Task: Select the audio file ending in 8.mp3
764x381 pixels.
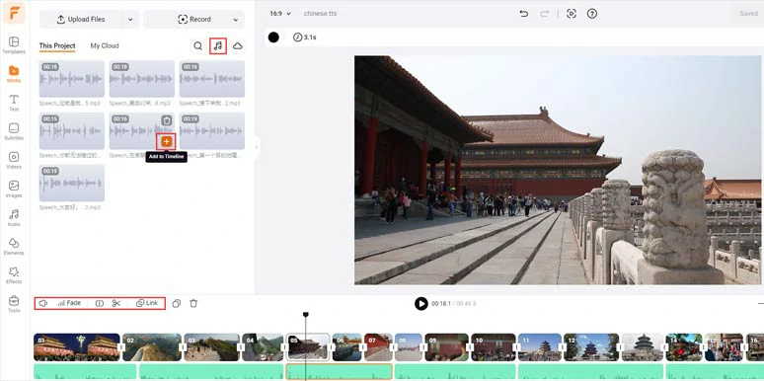Action: tap(142, 79)
